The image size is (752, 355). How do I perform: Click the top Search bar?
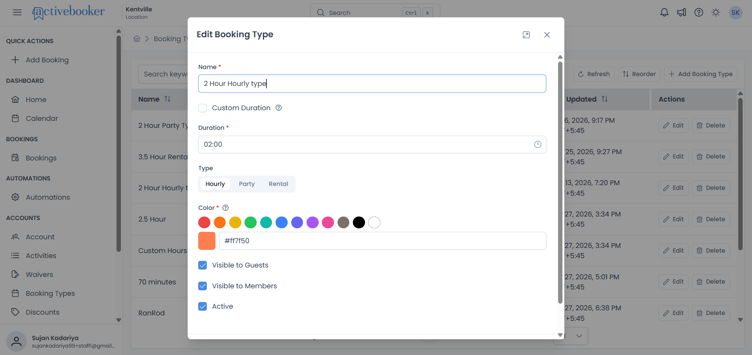[x=375, y=13]
